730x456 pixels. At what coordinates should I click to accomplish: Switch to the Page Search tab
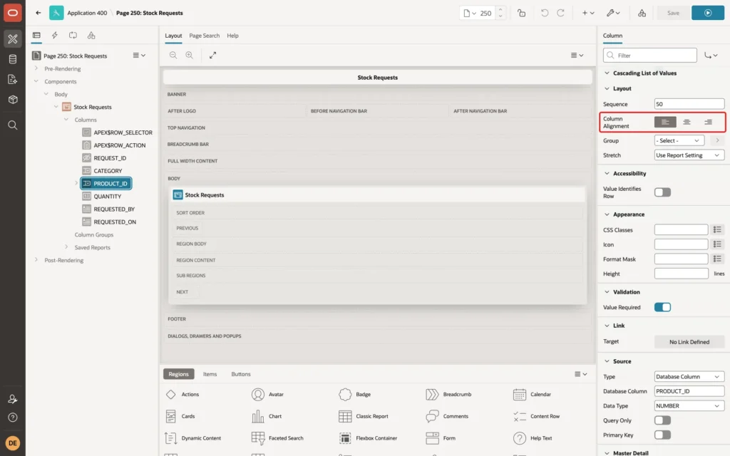204,36
